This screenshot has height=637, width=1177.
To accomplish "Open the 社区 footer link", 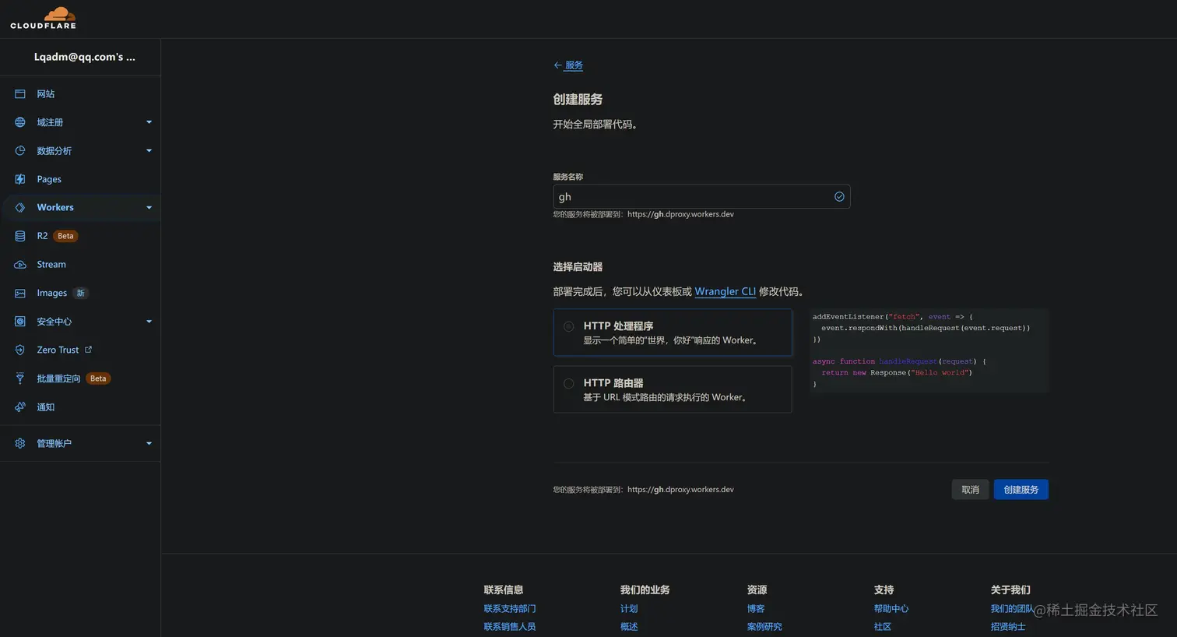I will (x=883, y=627).
